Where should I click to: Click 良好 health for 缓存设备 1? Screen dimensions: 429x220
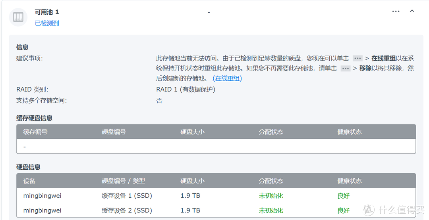click(x=343, y=196)
